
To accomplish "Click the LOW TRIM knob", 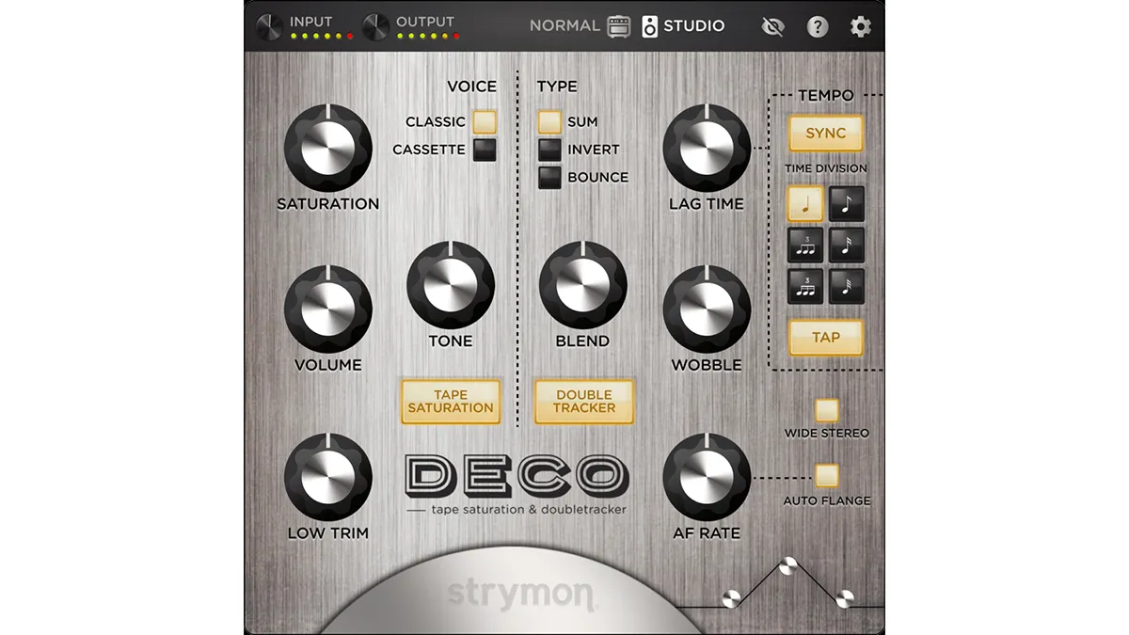I will [327, 477].
